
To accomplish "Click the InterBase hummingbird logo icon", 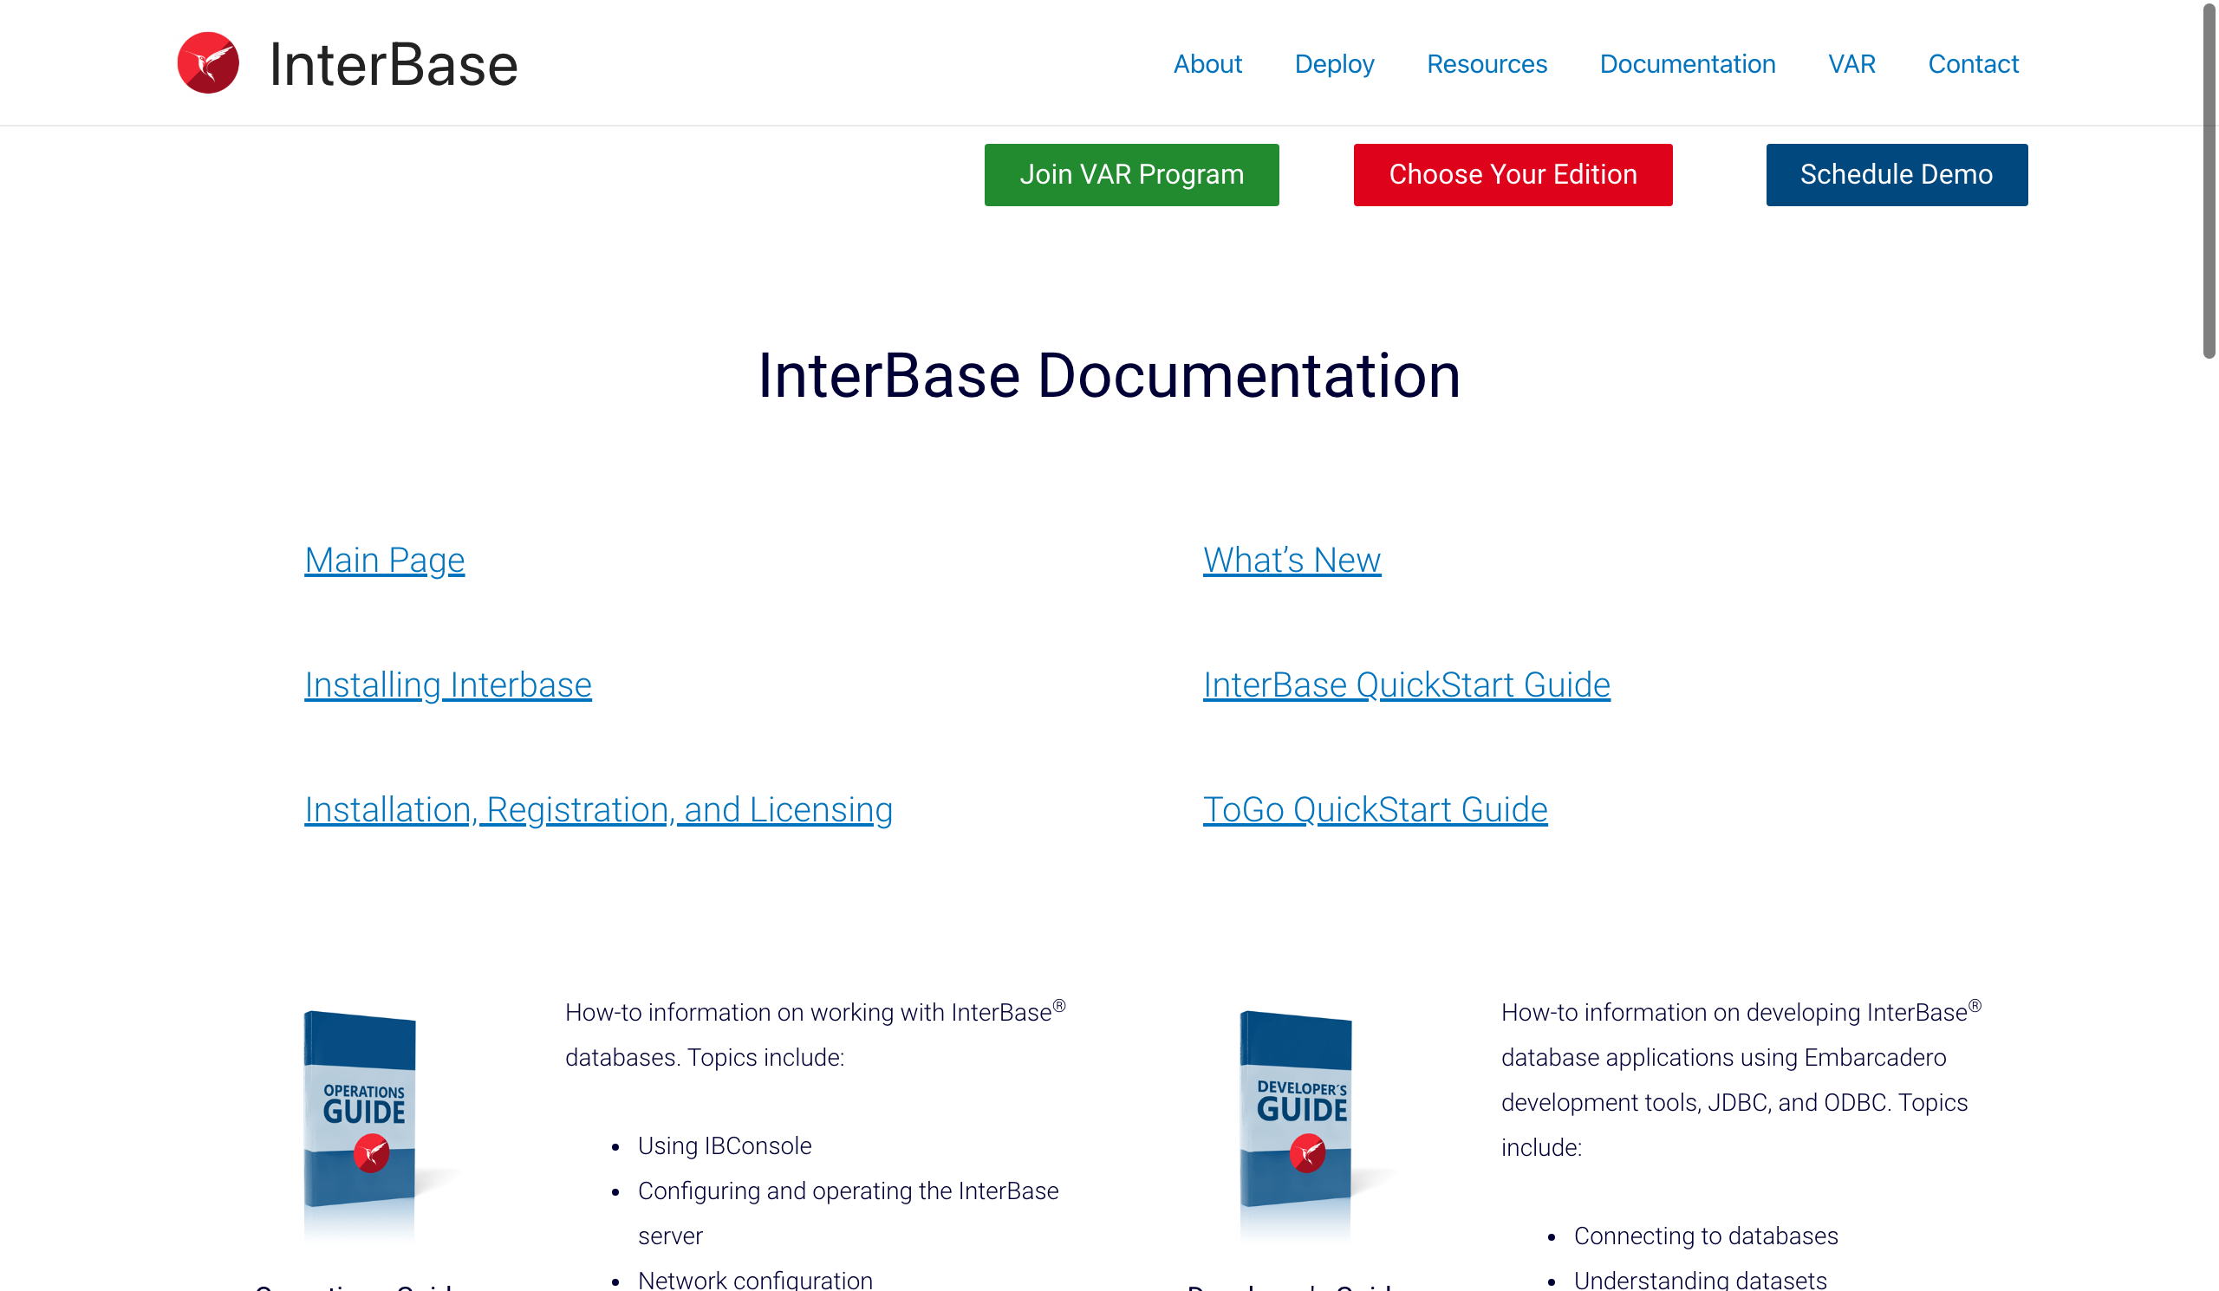I will coord(208,63).
